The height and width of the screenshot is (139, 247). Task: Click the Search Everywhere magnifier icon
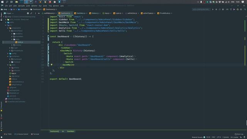(245, 9)
